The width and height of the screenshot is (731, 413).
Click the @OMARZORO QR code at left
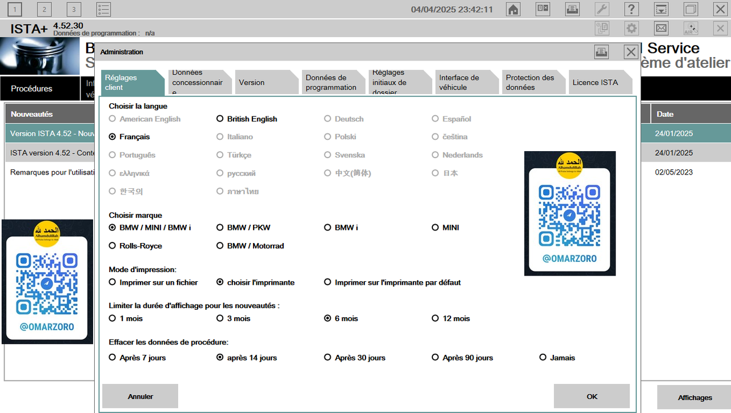(x=47, y=282)
